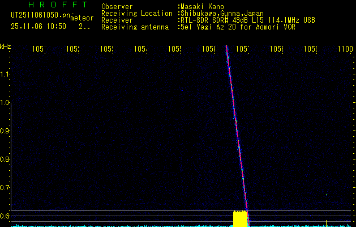Click the 'Receiving antenna' field label
The height and width of the screenshot is (227, 356).
(x=135, y=27)
